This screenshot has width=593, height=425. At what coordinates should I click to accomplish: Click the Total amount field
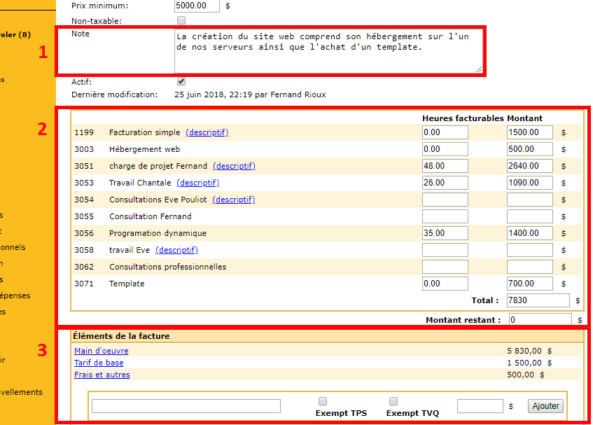(539, 300)
